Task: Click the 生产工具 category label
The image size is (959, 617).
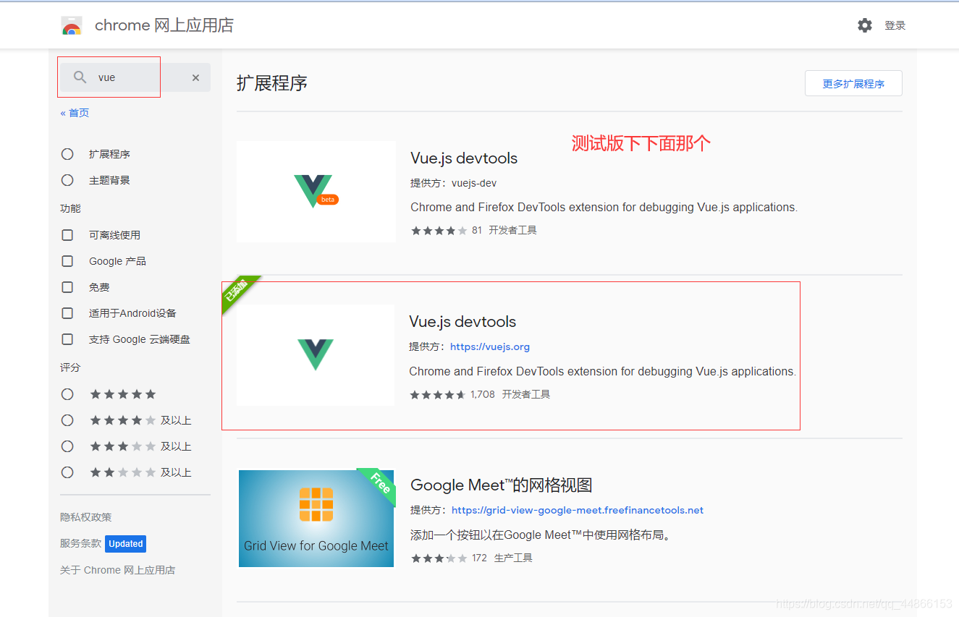Action: 513,558
